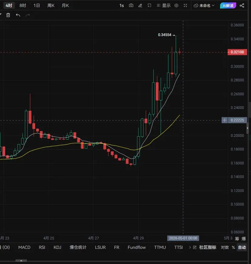Click the 5月 3 date axis label
Screen dimensions: 251x264
click(x=228, y=238)
